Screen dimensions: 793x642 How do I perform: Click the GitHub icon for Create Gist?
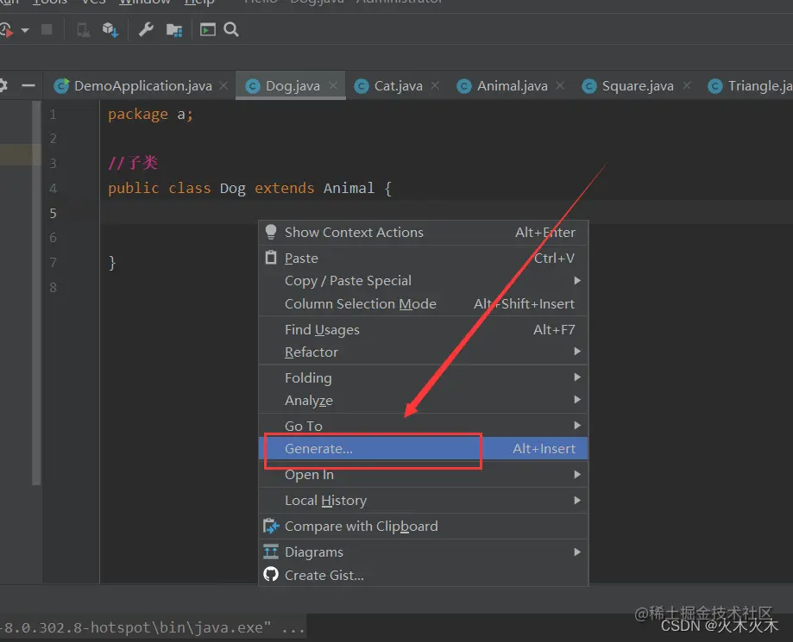pos(271,575)
